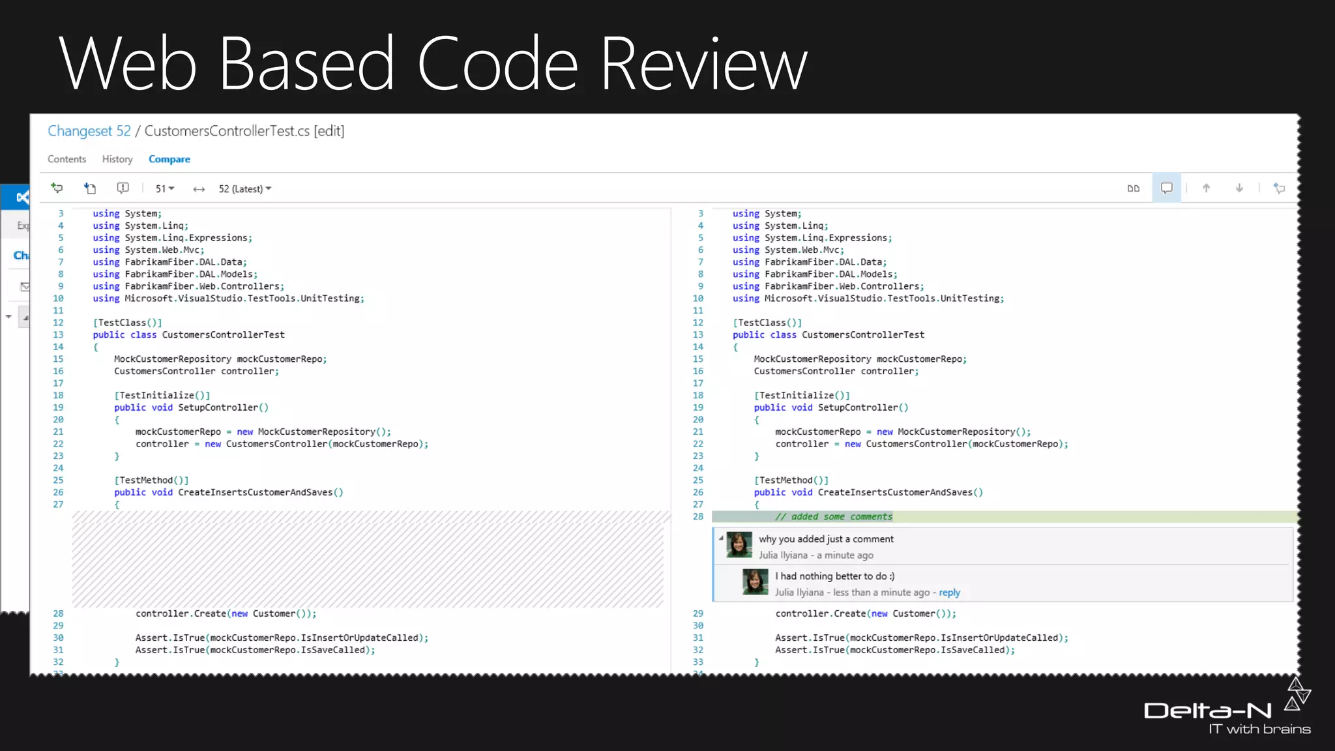Open the 52 (Latest) version dropdown
Screen dimensions: 1335x751
coord(244,189)
